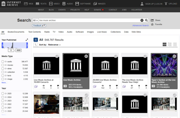Viewport: 180px width, 118px height.
Task: Click the maximum year field showing 4909
Action: 19,50
